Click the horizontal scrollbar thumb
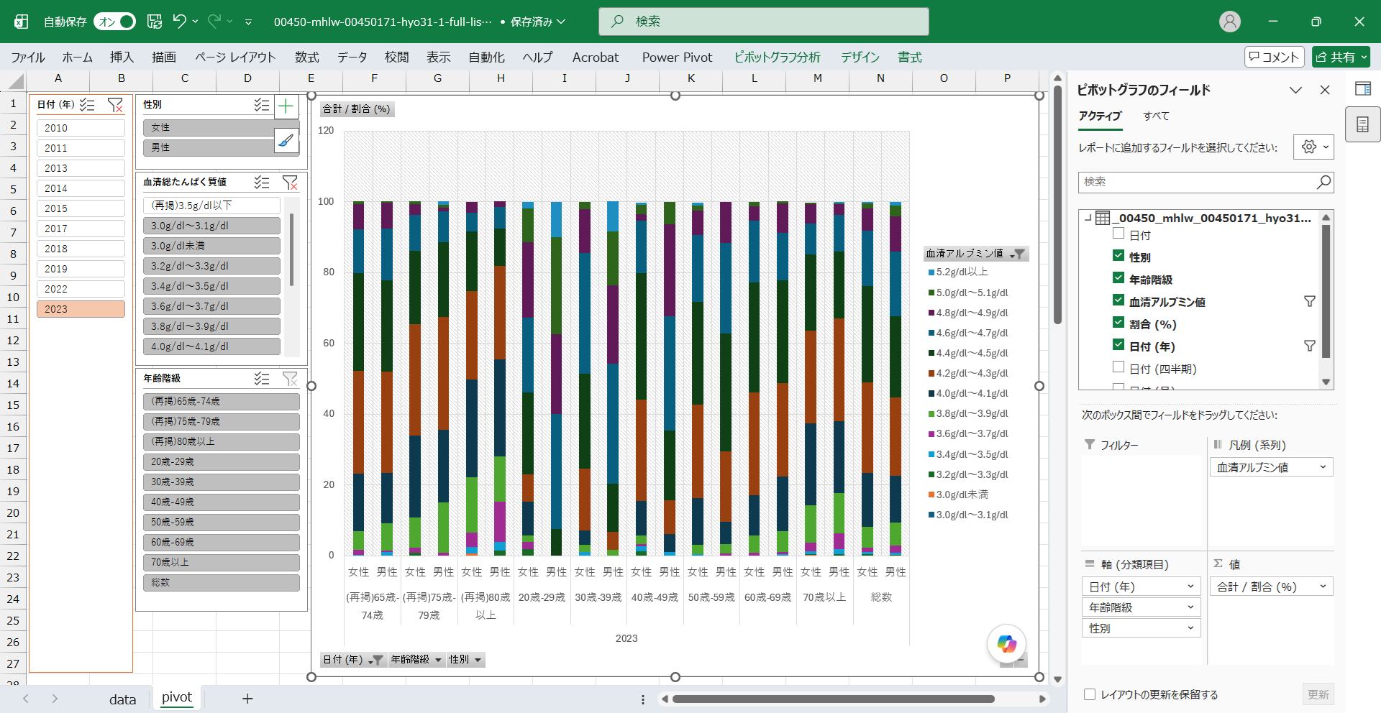Image resolution: width=1381 pixels, height=713 pixels. [834, 699]
